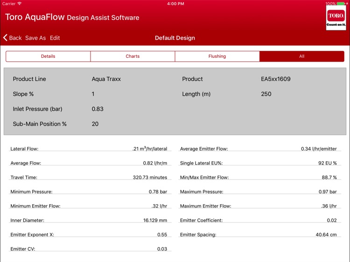Tap the Travel Time value 320.73 minutes
The height and width of the screenshot is (262, 350).
pos(150,177)
